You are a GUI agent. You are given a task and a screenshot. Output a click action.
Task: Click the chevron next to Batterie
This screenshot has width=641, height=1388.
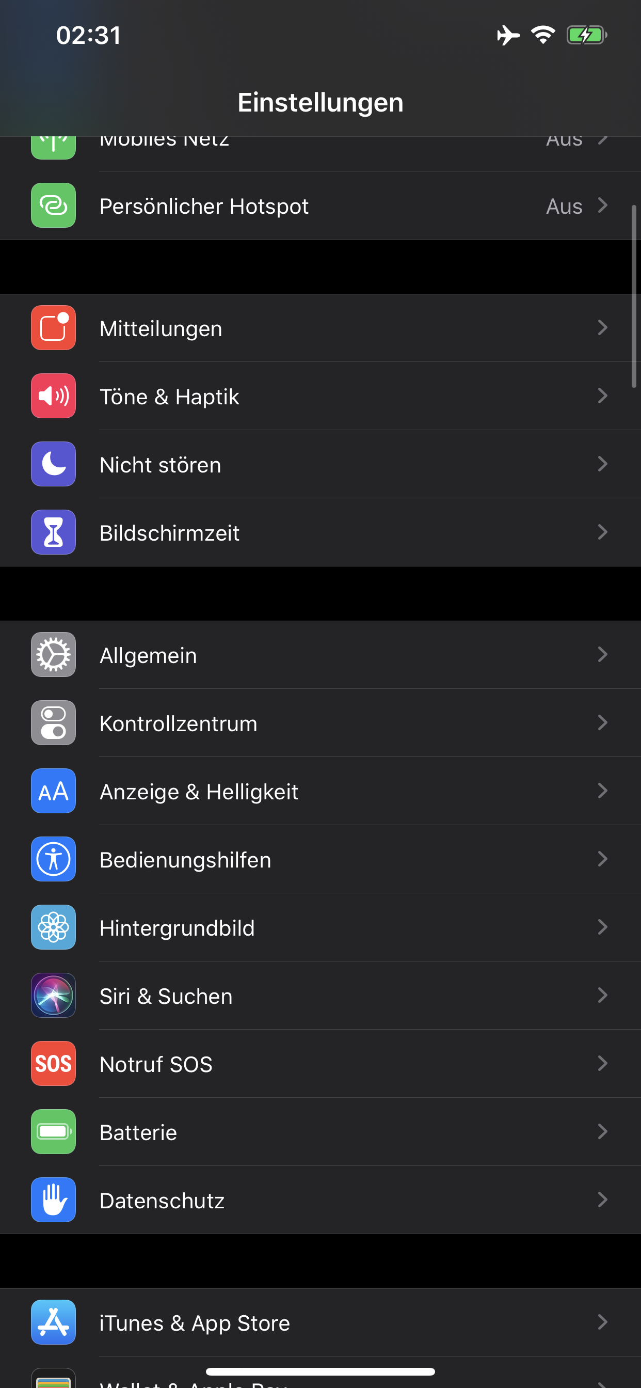(x=603, y=1131)
